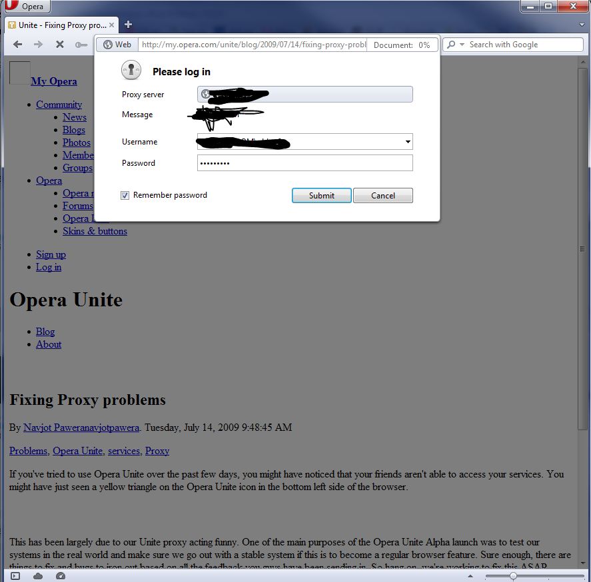Open the Sign up link
The width and height of the screenshot is (591, 582).
pyautogui.click(x=51, y=254)
